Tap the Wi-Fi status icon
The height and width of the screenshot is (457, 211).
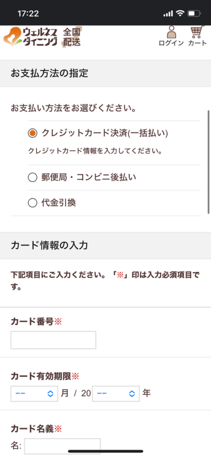click(x=180, y=13)
